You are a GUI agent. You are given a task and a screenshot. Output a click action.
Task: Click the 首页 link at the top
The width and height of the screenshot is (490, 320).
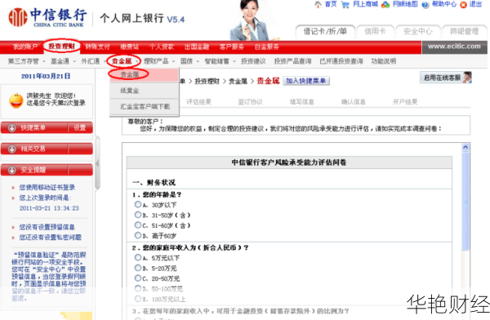[331, 4]
